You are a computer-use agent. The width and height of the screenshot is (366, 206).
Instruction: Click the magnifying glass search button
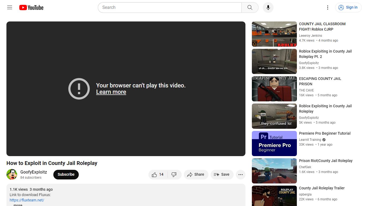[x=250, y=8]
